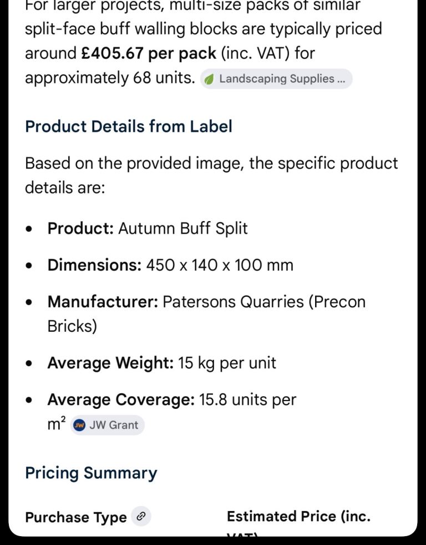Click the Product: Autumn Buff Split line
The width and height of the screenshot is (426, 545).
click(x=148, y=228)
